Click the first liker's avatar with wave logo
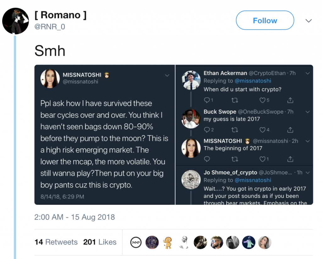 pos(136,242)
